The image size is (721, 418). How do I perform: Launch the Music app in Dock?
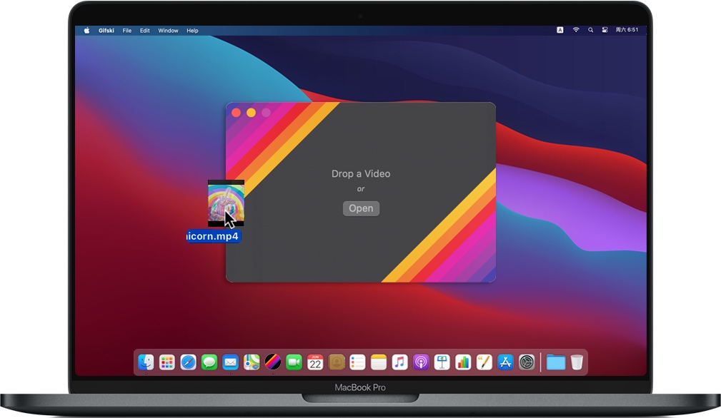pos(399,362)
